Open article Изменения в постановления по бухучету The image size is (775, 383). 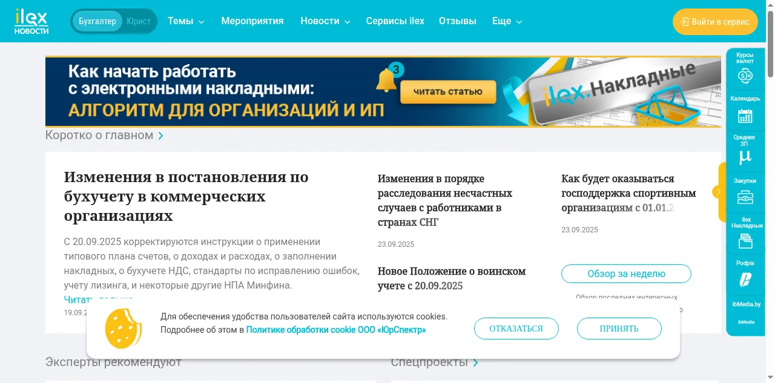tap(186, 196)
